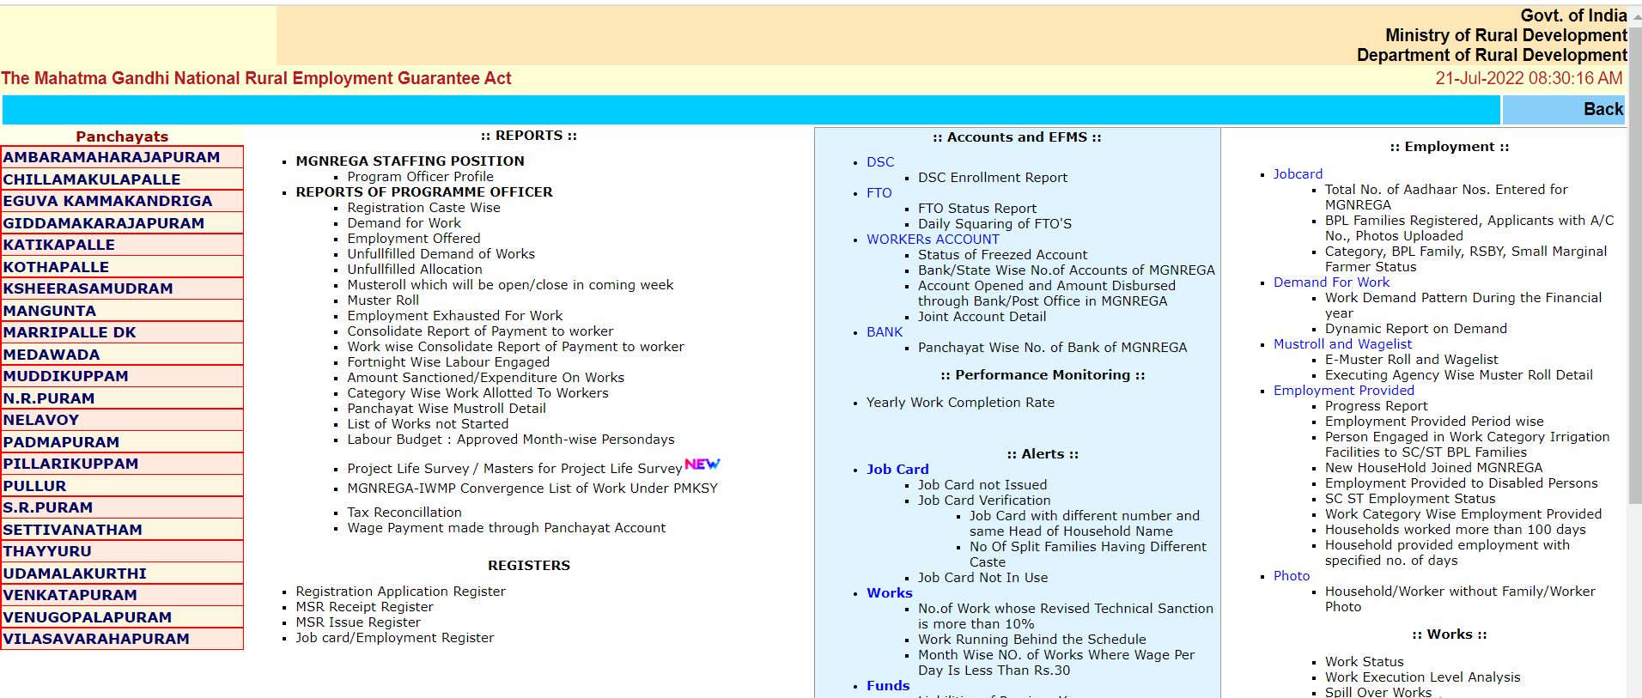Select SETTIVANATHAM panchayat
The width and height of the screenshot is (1642, 698).
[x=73, y=530]
